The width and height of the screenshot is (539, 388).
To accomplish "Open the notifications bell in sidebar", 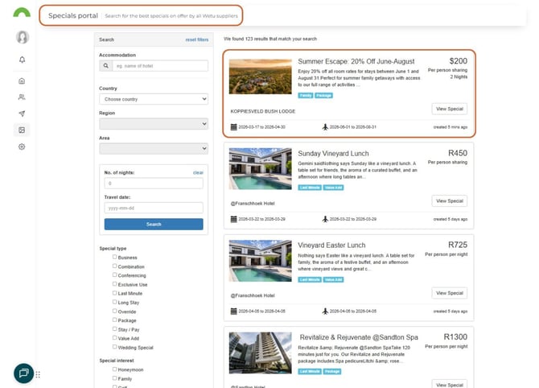I will point(22,60).
